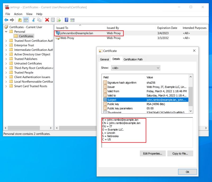
Task: Open the Show field dropdown
Action: [158, 68]
